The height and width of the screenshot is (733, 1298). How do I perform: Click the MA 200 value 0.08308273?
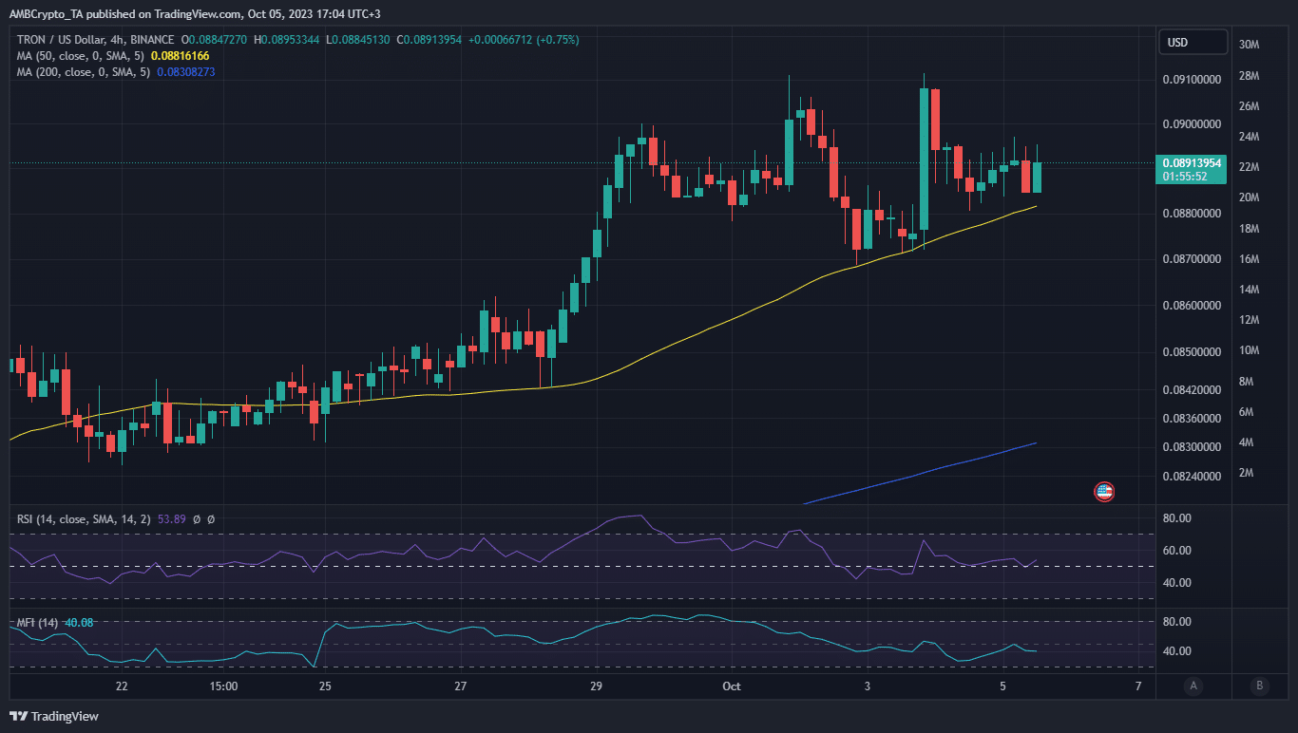pos(186,72)
